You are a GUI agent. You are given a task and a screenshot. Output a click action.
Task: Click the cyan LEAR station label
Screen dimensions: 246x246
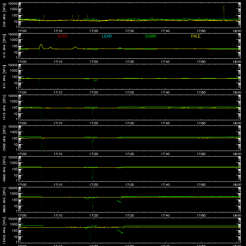pos(107,36)
